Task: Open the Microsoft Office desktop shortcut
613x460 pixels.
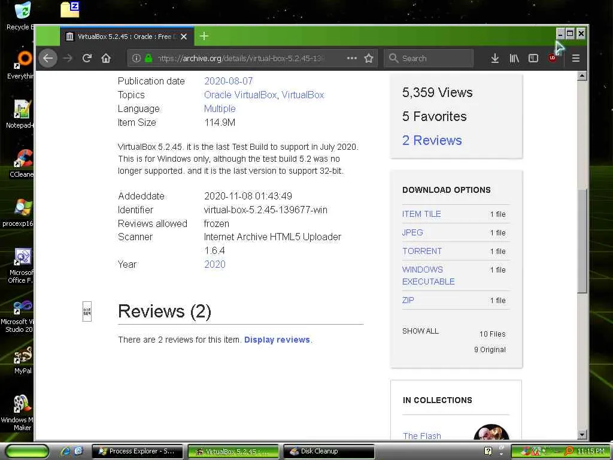Action: [x=21, y=265]
